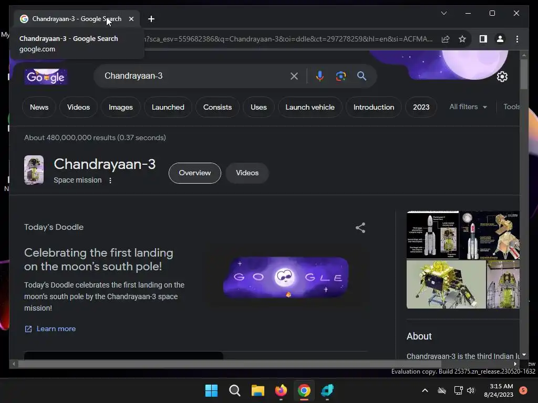This screenshot has width=538, height=403.
Task: Close the Chandrayaan-3 Google Search tab
Action: point(131,19)
